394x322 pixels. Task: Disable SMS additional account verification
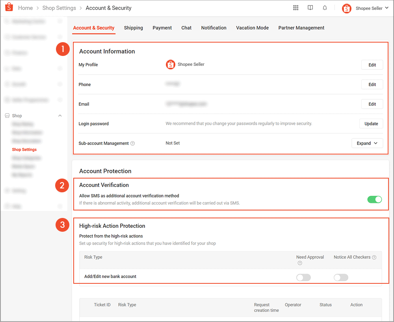(375, 199)
